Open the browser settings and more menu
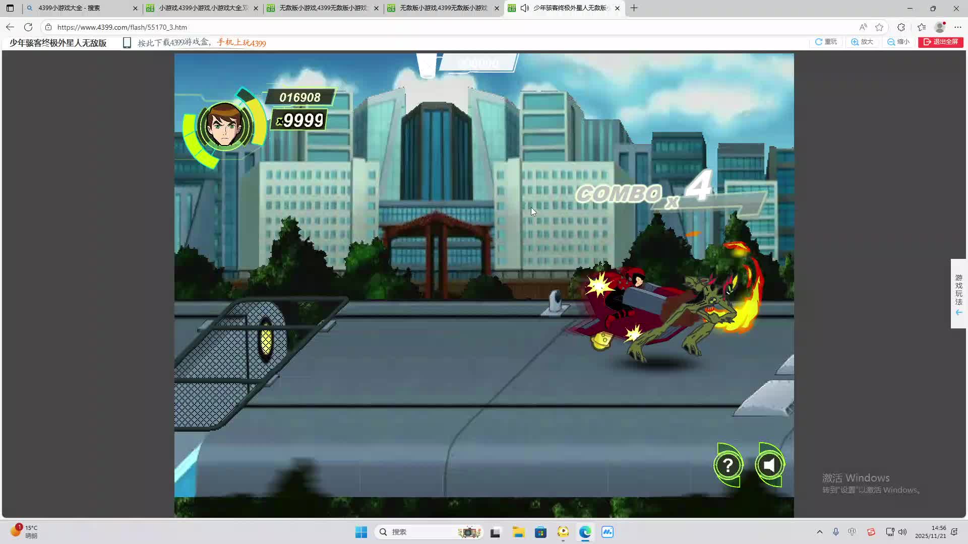The height and width of the screenshot is (544, 968). click(958, 27)
